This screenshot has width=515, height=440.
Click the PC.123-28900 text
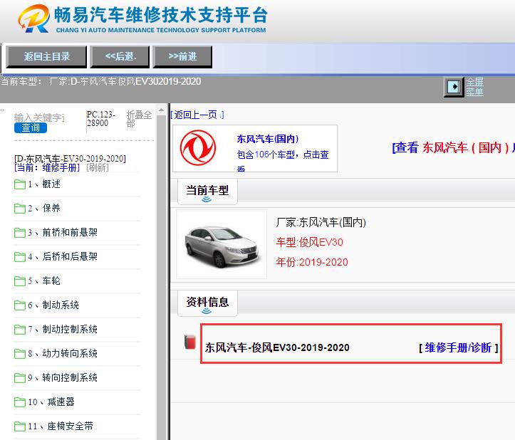coord(101,119)
